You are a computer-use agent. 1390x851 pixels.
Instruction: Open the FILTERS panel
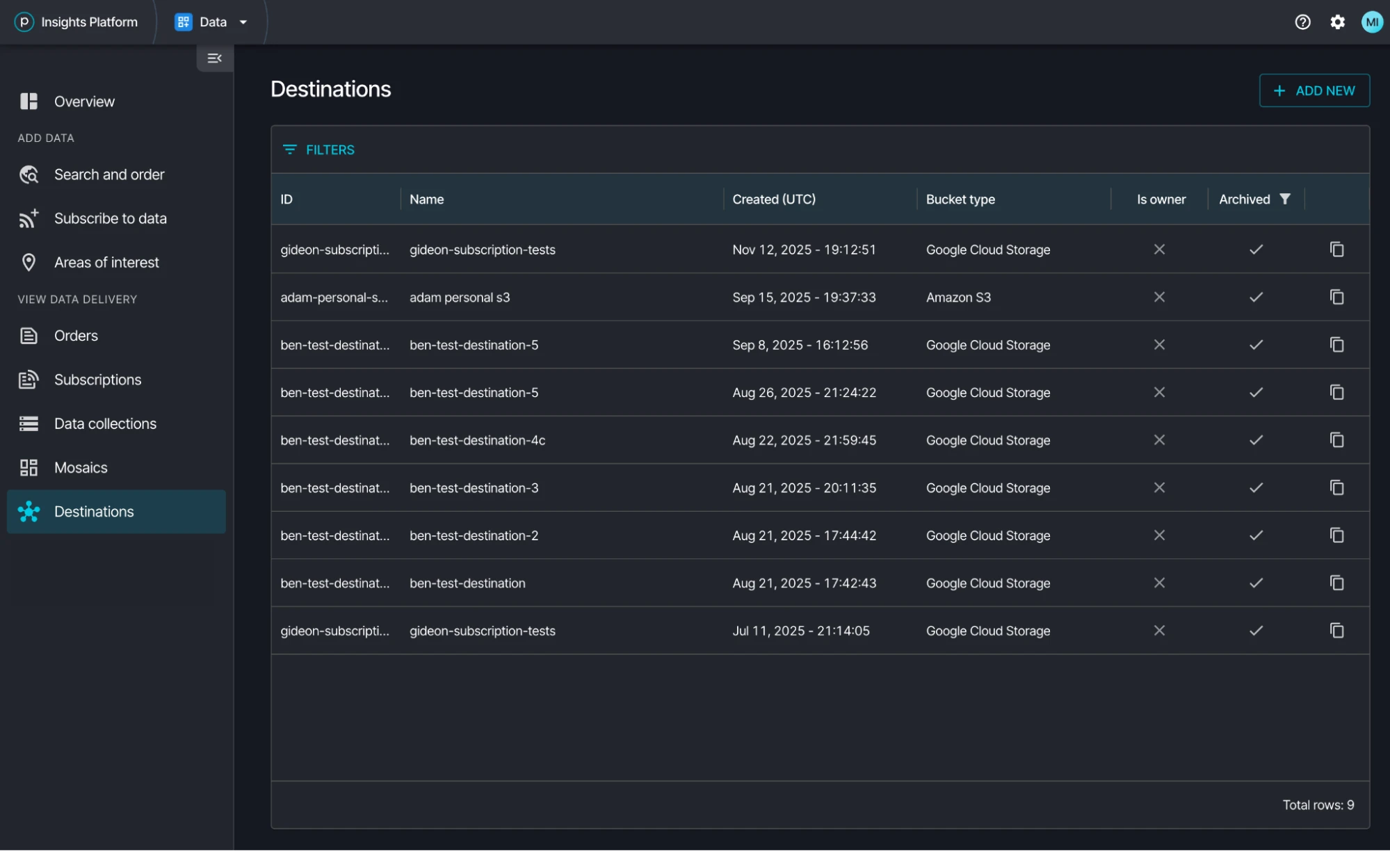coord(318,149)
